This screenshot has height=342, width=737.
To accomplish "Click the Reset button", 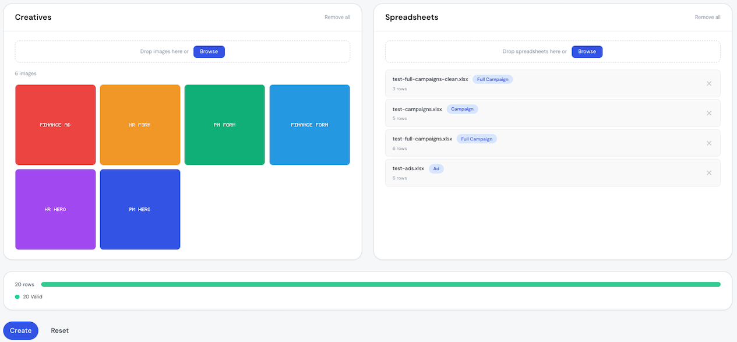I will tap(59, 330).
